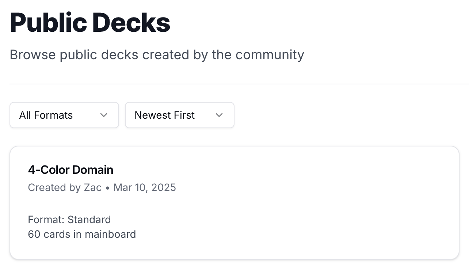469x271 pixels.
Task: Click the deck title 4-Color Domain
Action: [70, 170]
